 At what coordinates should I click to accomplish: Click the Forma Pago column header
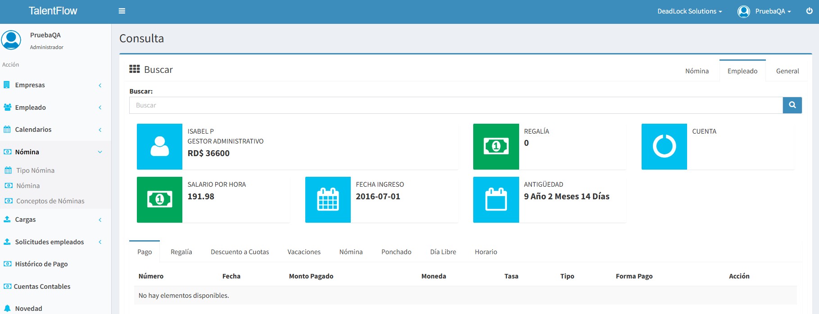[634, 276]
